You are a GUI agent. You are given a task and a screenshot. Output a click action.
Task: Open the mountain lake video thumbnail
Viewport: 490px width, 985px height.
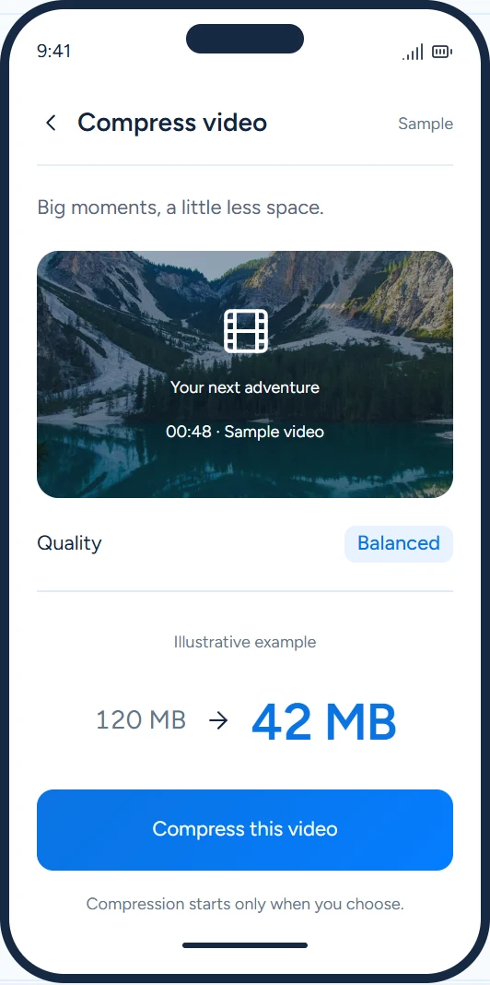tap(245, 374)
